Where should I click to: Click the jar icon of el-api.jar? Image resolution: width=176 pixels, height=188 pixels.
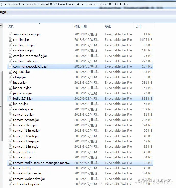(10, 77)
